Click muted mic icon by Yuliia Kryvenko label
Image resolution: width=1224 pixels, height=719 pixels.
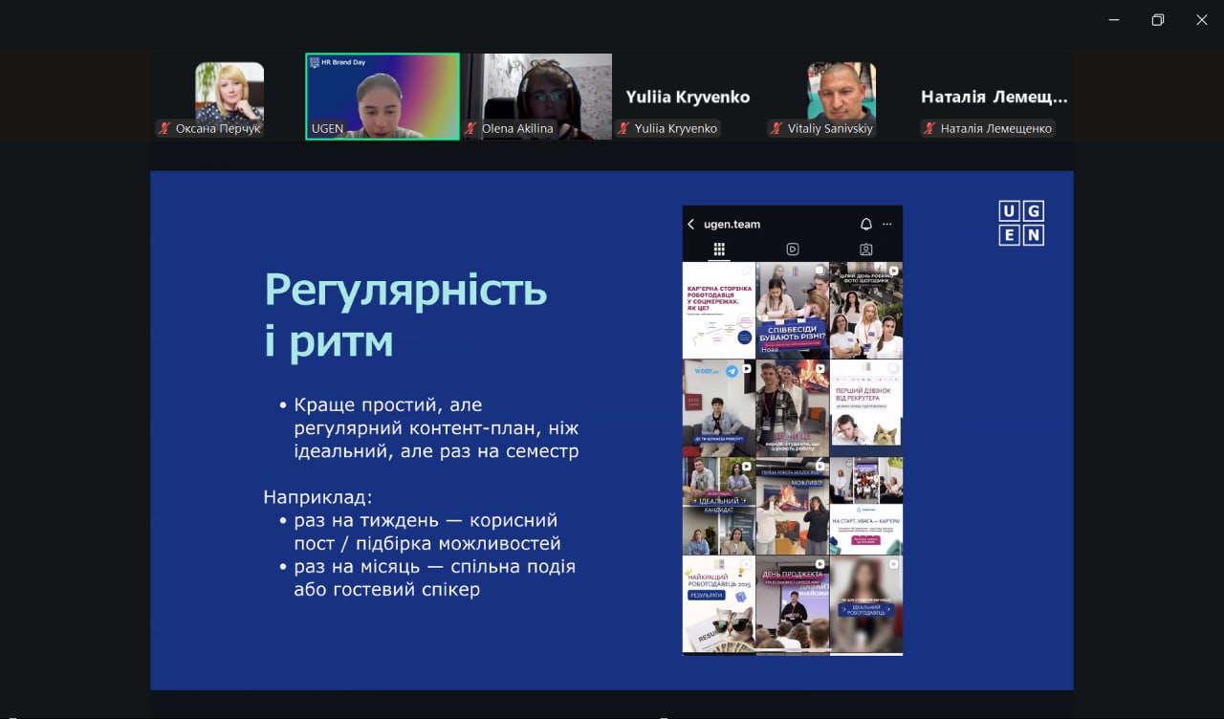(623, 128)
